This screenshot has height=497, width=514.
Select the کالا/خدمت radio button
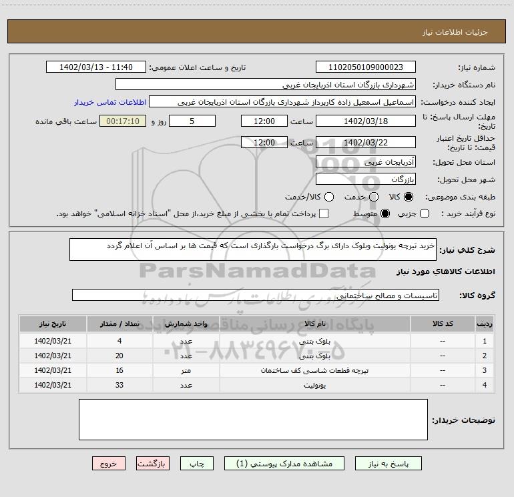(329, 197)
